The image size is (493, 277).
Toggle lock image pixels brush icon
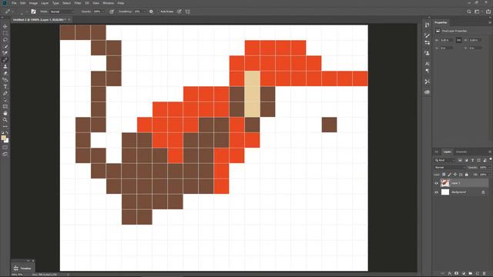click(x=449, y=175)
